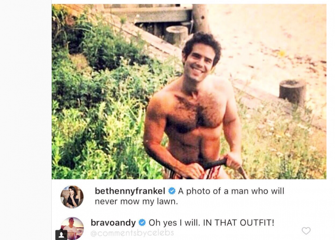Click the words 'IN THAT OUTFIT!'

[x=239, y=222]
